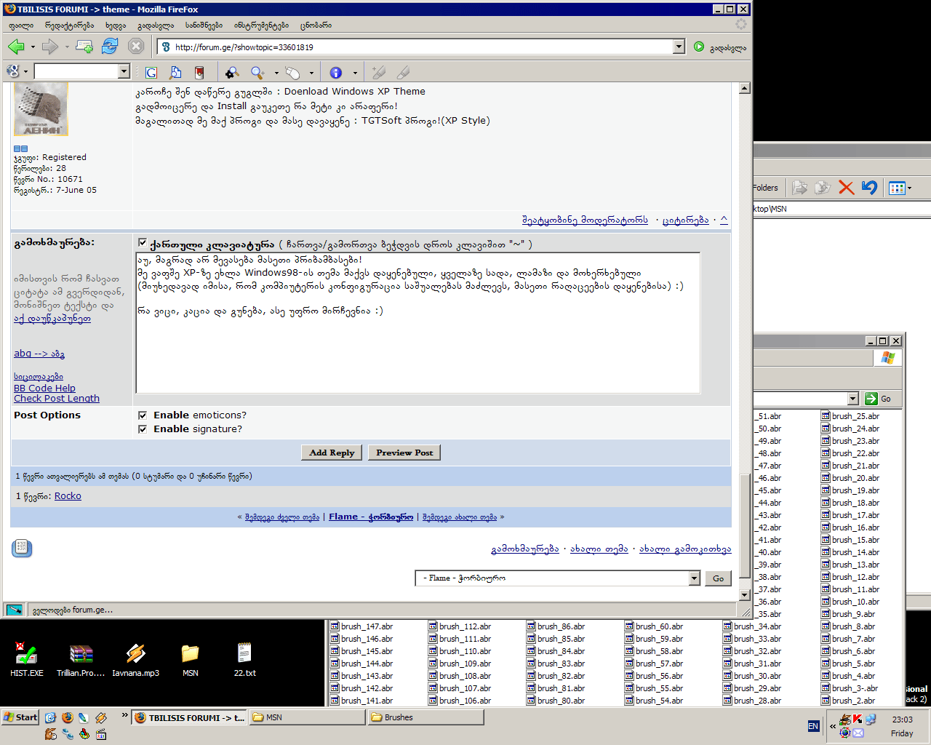The width and height of the screenshot is (931, 745).
Task: Open the third Firefox menu (View)
Action: click(115, 25)
